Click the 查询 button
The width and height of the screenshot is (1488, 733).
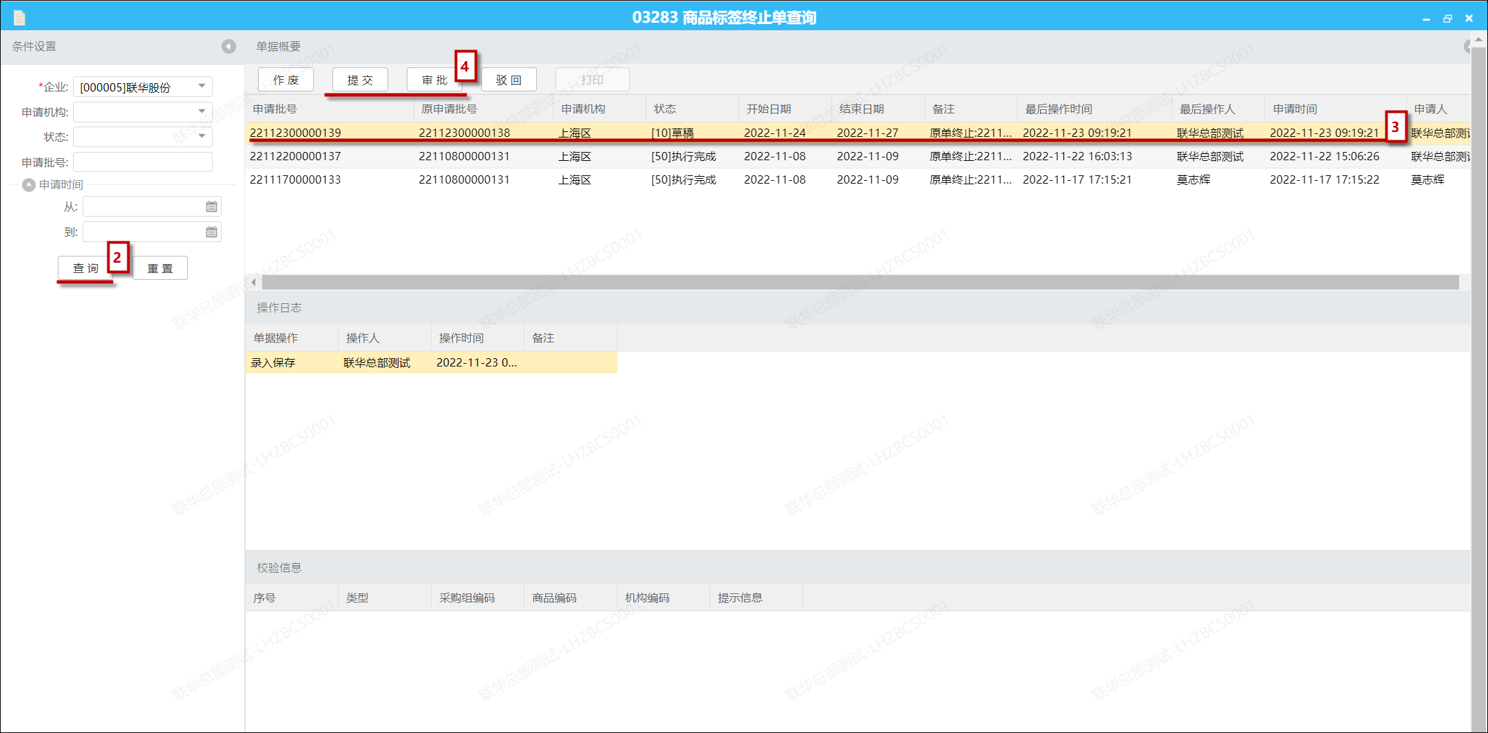(86, 268)
